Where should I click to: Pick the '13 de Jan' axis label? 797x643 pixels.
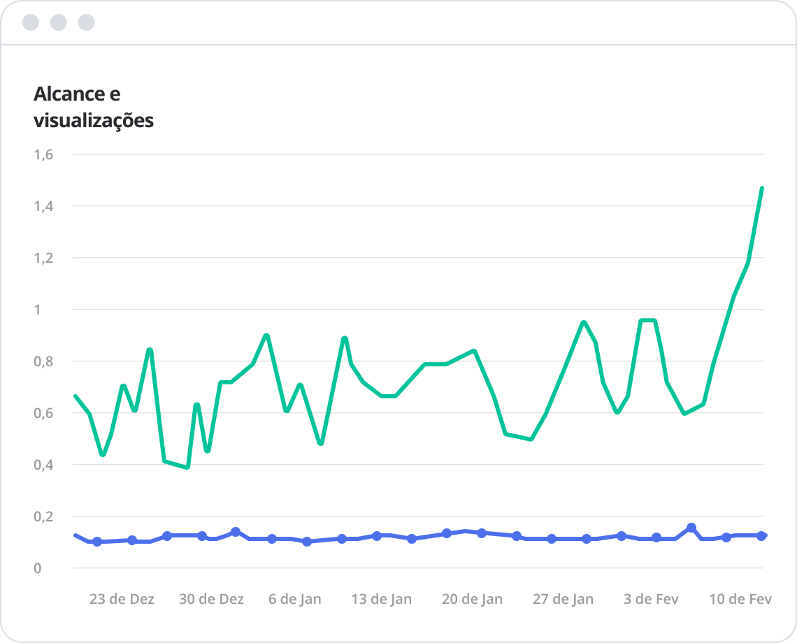coord(382,599)
